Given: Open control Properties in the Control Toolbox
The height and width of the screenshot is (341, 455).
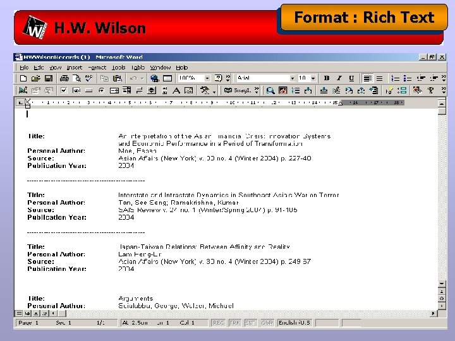Looking at the screenshot, I should tap(35, 90).
